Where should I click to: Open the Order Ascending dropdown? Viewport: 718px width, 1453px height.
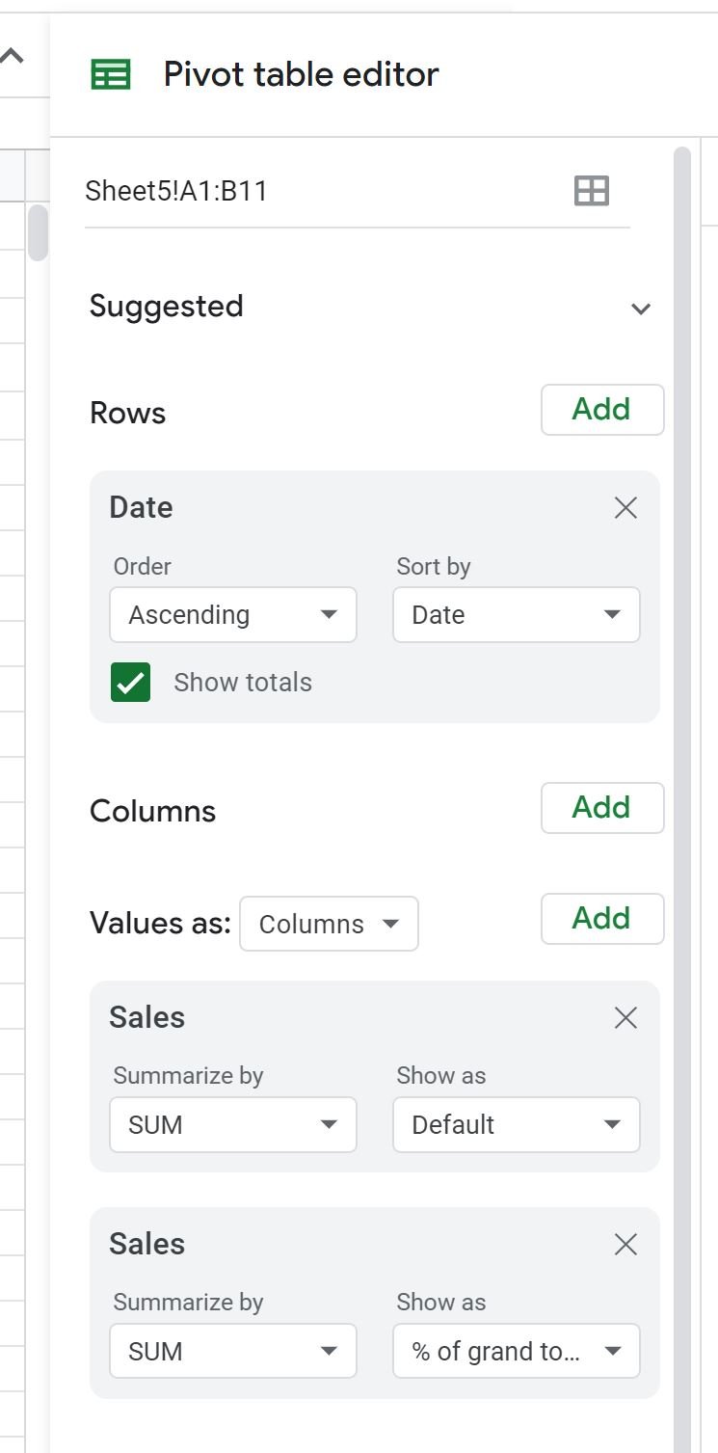pos(233,615)
